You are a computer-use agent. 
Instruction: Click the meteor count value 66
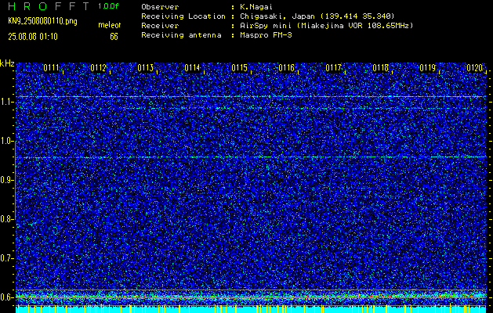point(114,37)
